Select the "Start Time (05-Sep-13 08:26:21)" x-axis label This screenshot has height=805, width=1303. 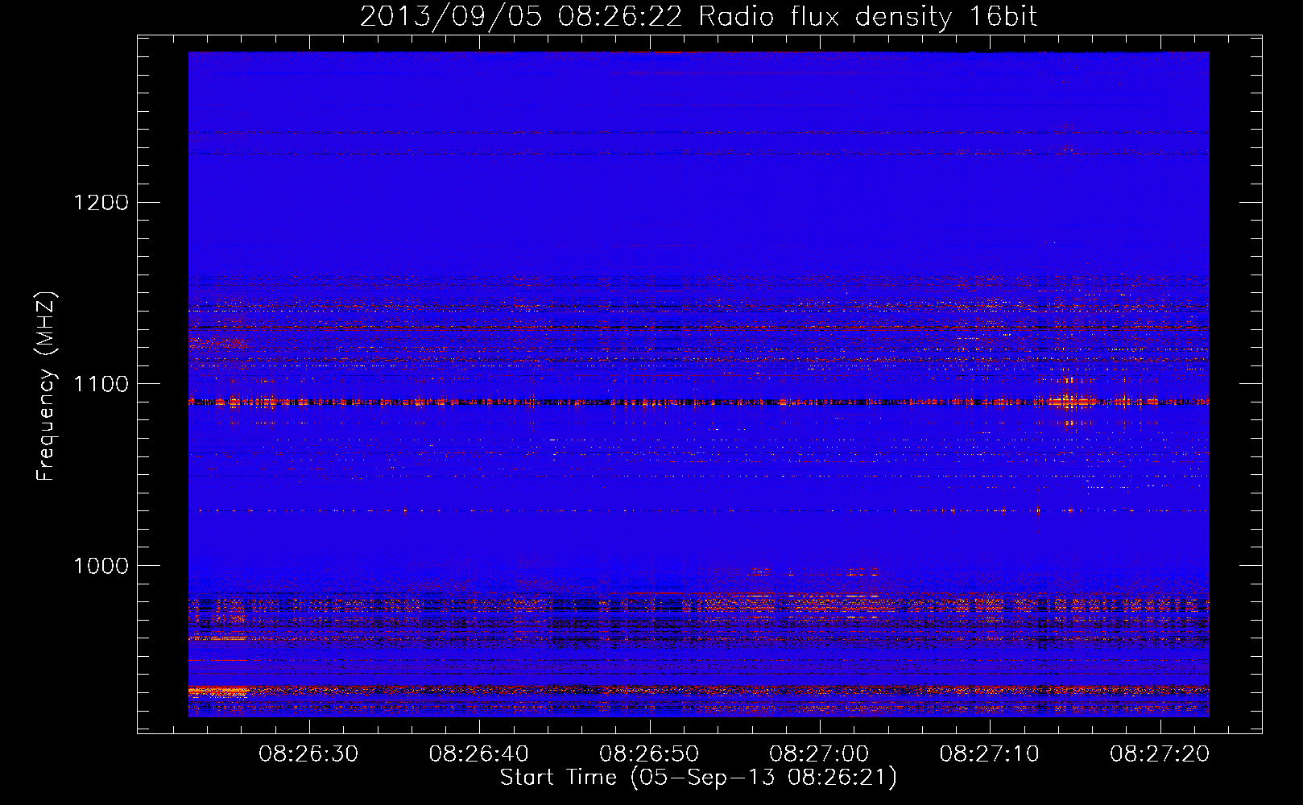(x=698, y=778)
